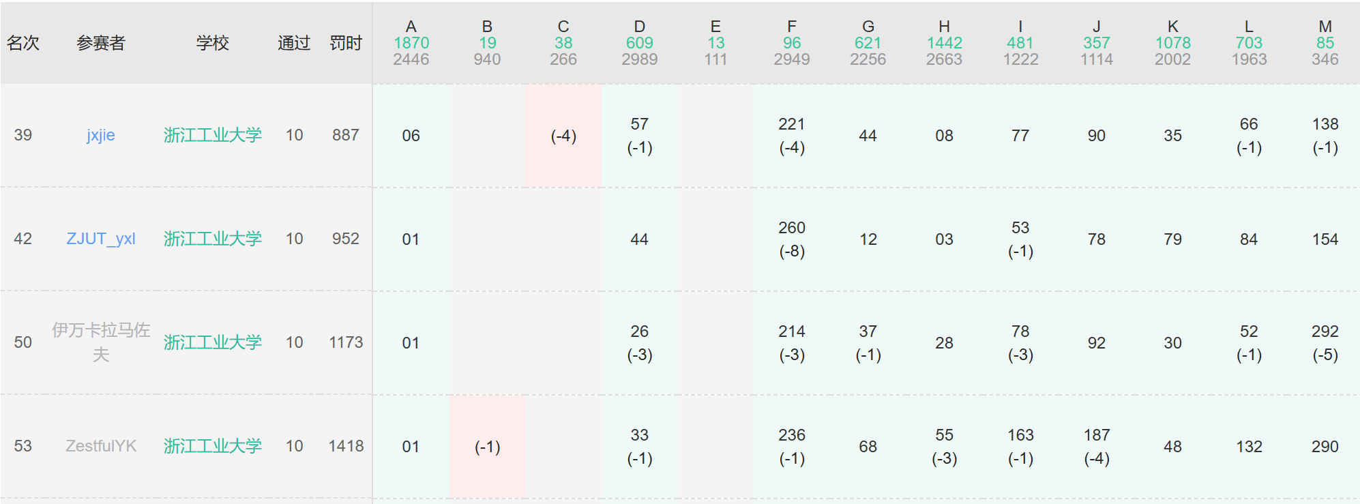Viewport: 1360px width, 504px height.
Task: Open problem F from the header
Action: tap(791, 27)
